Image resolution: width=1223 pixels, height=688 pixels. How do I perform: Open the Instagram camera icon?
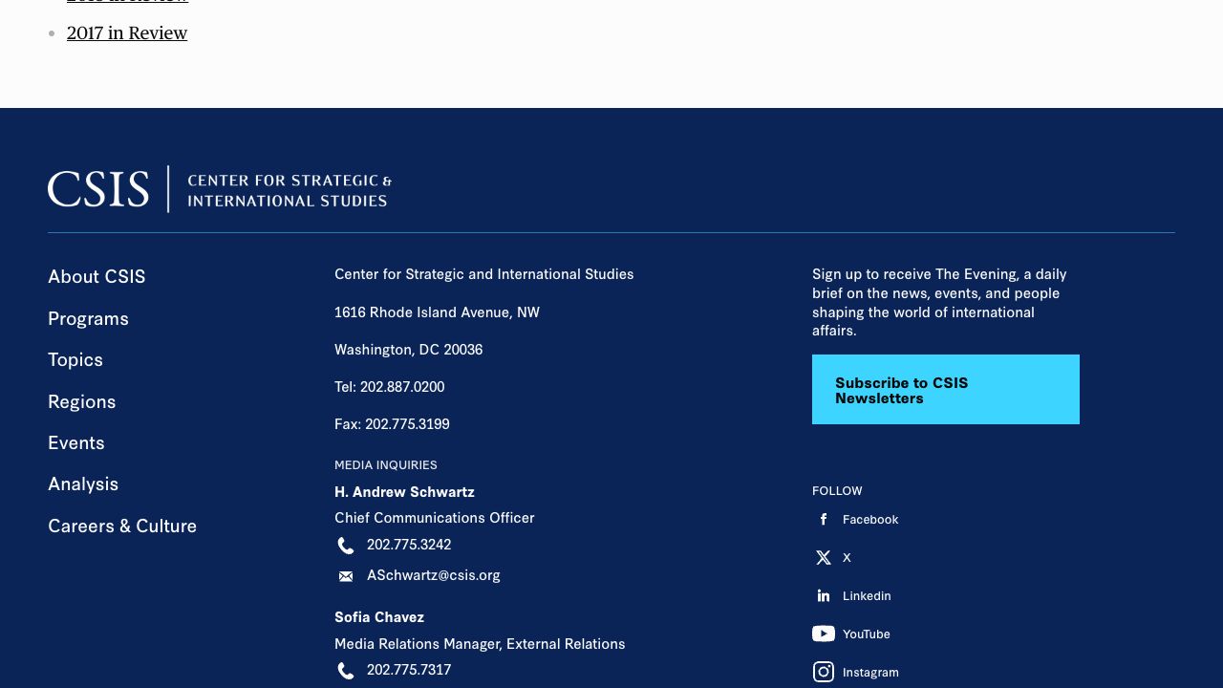(824, 672)
